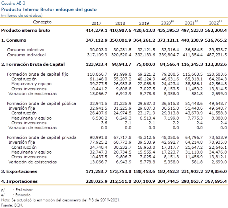The height and width of the screenshot is (208, 228).
Task: Click the 'p/ : Preliminar.' footnote
Action: point(17,190)
